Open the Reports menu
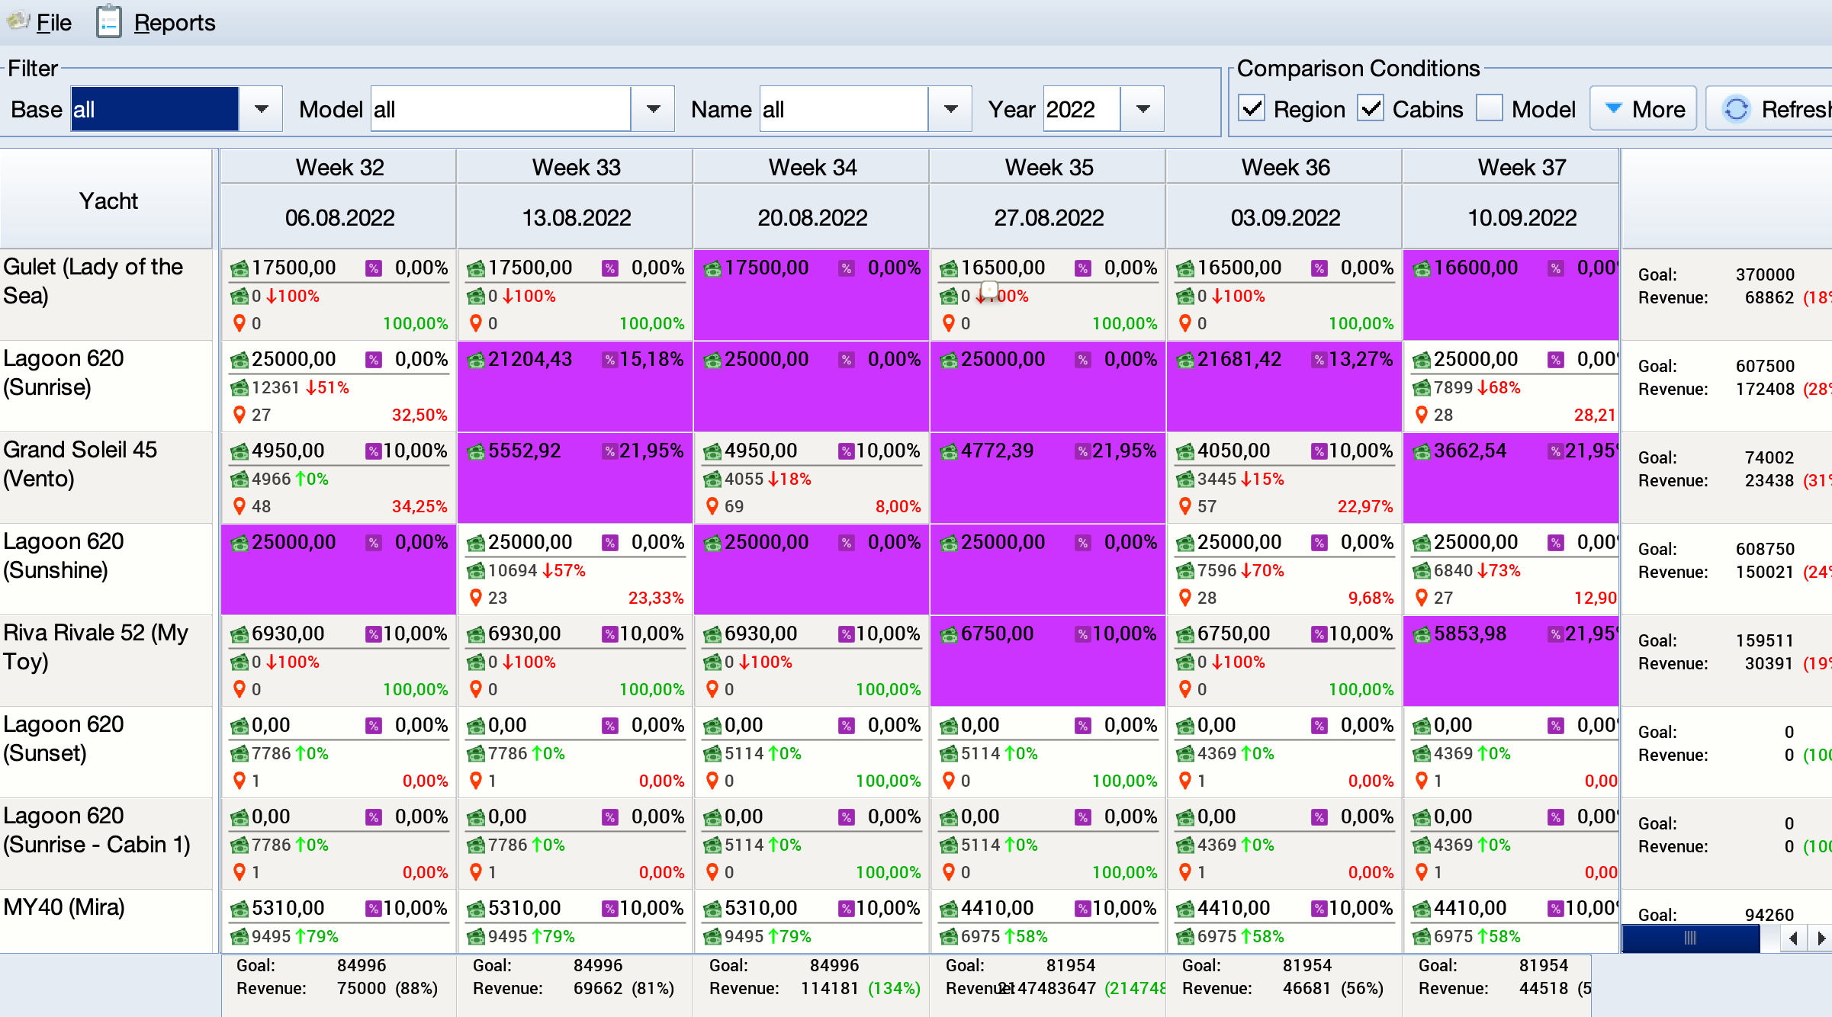The width and height of the screenshot is (1832, 1017). pyautogui.click(x=174, y=23)
